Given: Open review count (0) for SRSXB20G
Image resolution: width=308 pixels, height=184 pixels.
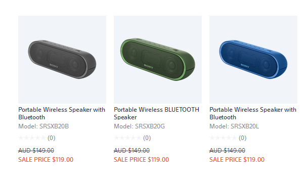Looking at the screenshot, I should 147,138.
